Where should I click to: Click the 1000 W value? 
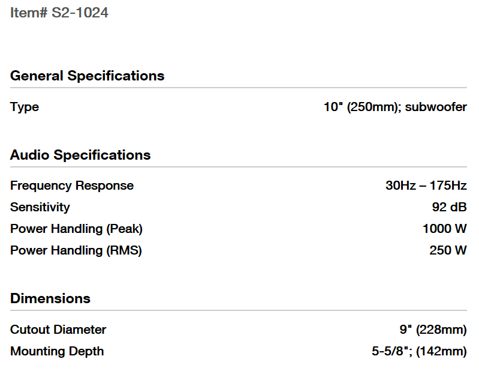(x=444, y=229)
